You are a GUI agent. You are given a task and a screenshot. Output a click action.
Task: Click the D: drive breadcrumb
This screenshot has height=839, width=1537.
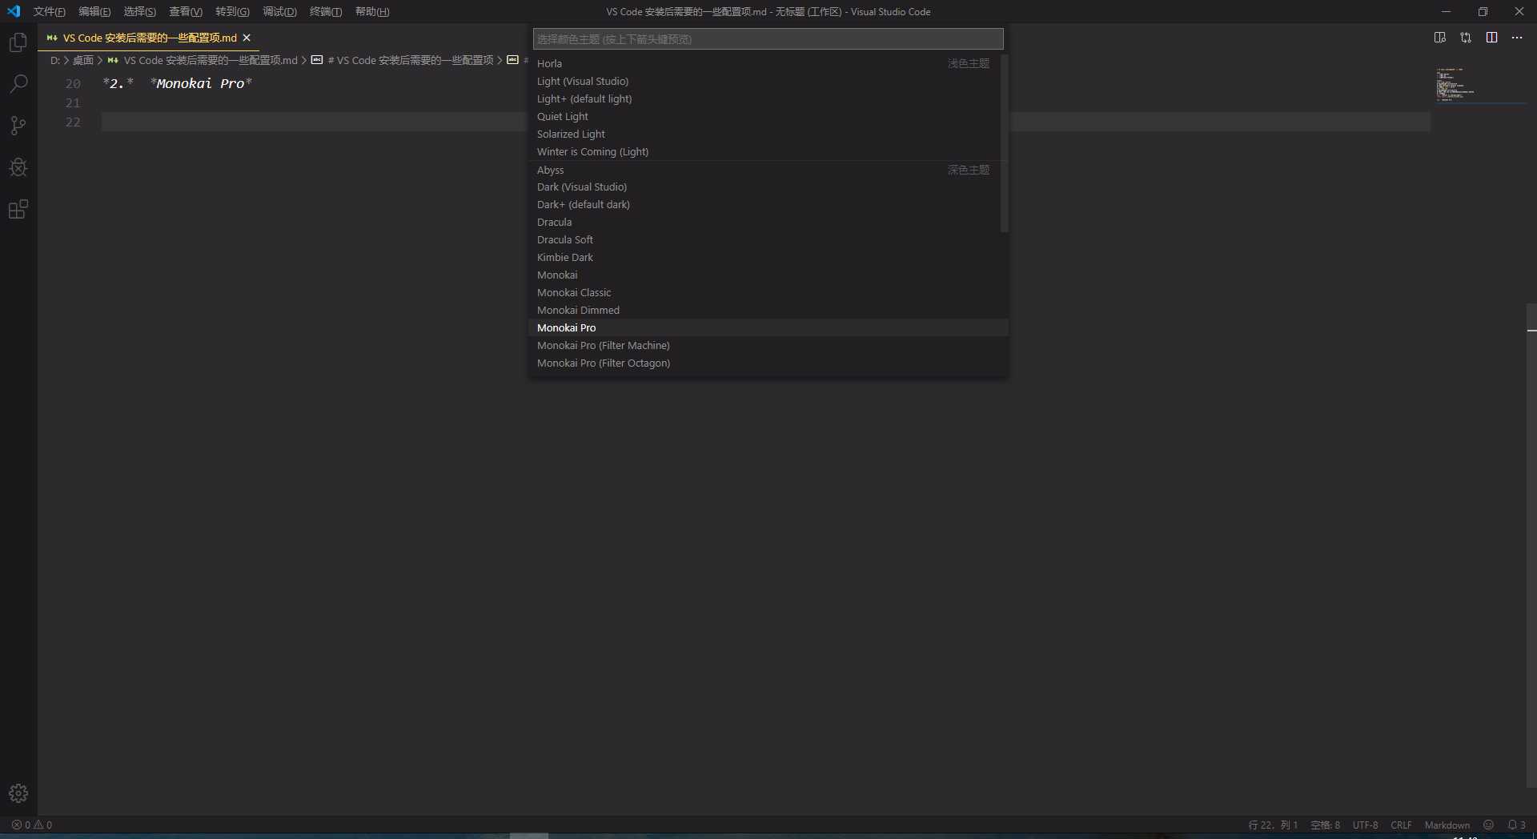tap(55, 60)
